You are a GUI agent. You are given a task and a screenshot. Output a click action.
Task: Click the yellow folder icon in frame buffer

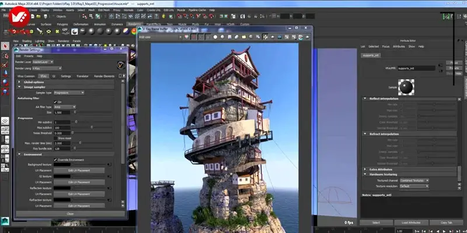click(243, 37)
